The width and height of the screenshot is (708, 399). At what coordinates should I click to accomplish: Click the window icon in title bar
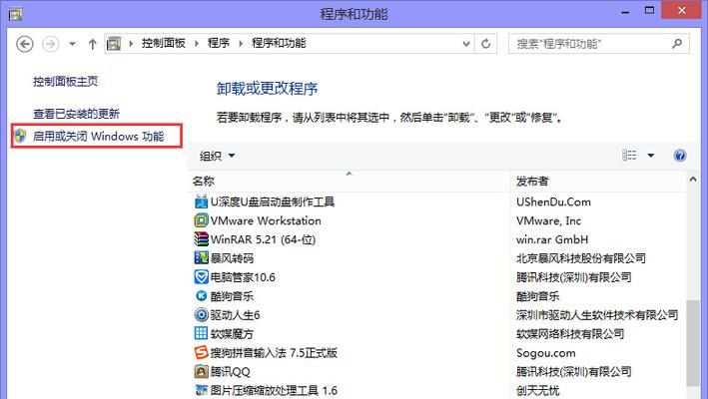tap(15, 14)
